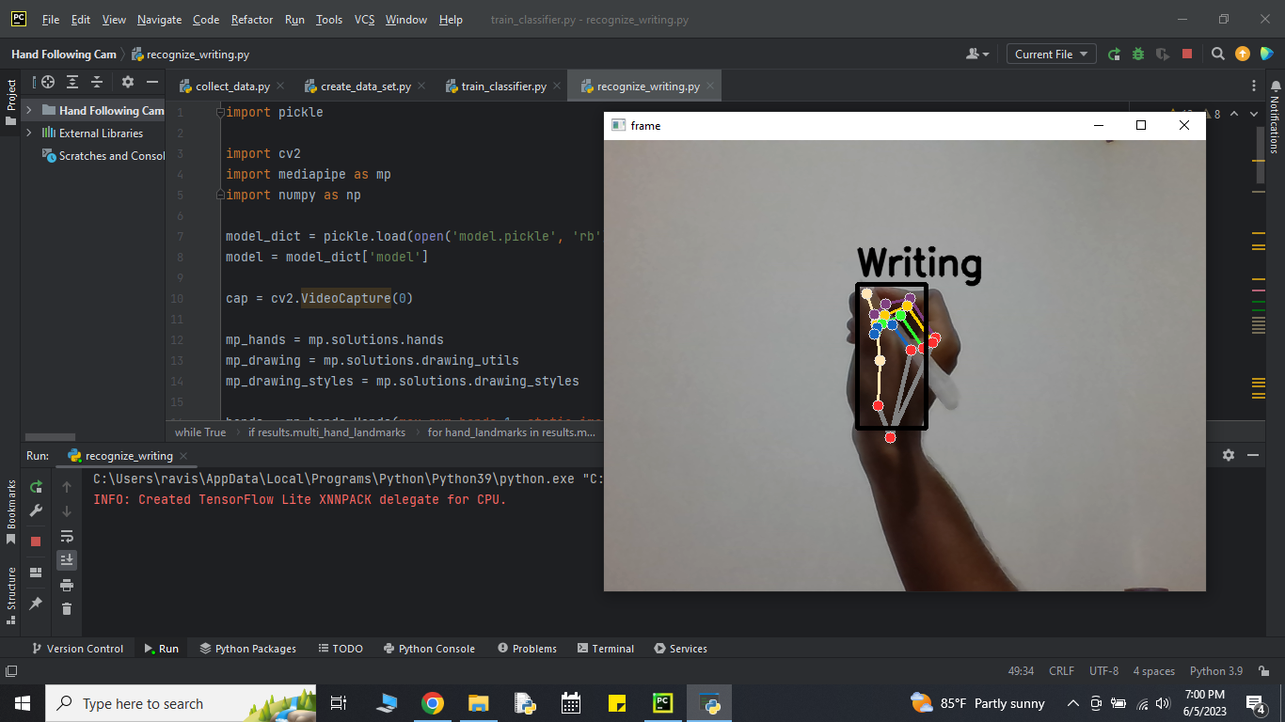Click the Debug bug icon in toolbar

click(x=1138, y=55)
